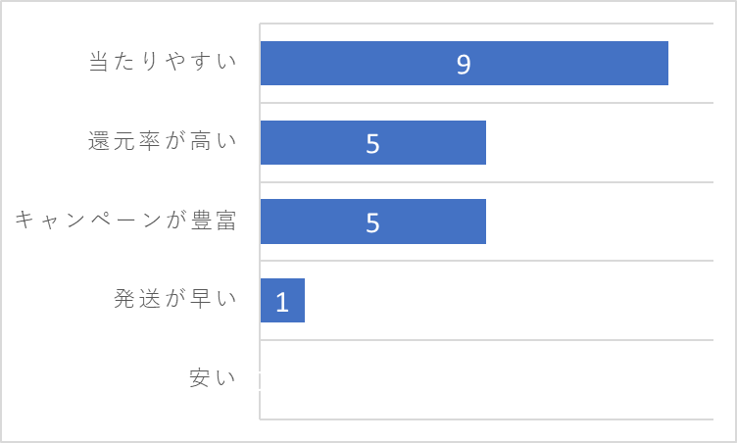This screenshot has width=737, height=443.
Task: Click the topmost horizontal gridline
Action: (486, 24)
